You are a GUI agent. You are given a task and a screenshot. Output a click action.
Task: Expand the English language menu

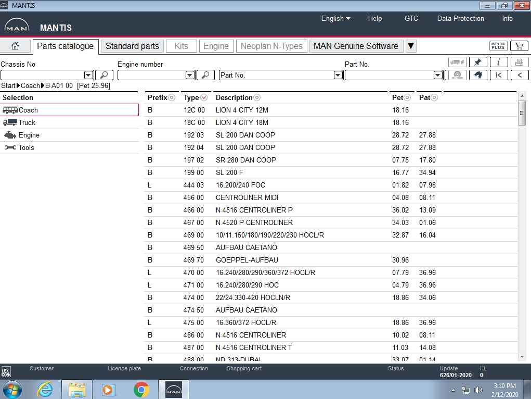point(335,18)
